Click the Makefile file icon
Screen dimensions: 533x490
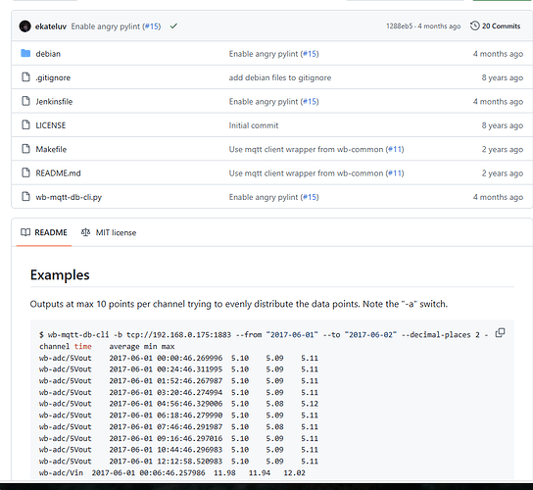click(x=25, y=149)
